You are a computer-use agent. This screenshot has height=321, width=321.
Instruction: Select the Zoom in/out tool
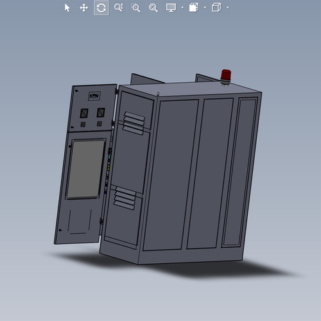pyautogui.click(x=119, y=8)
